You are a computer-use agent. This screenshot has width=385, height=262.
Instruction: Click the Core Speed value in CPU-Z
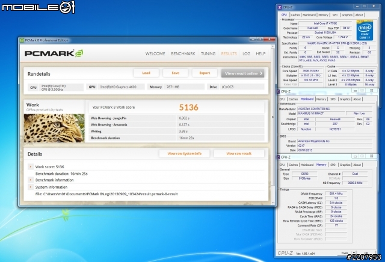tap(310, 71)
